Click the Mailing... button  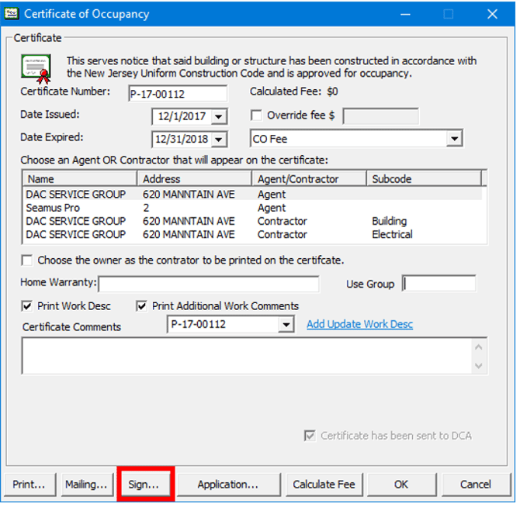pyautogui.click(x=86, y=485)
